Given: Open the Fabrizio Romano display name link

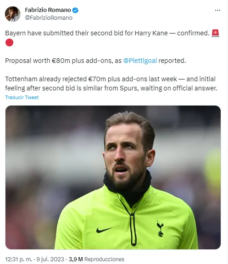Looking at the screenshot, I should click(x=48, y=10).
